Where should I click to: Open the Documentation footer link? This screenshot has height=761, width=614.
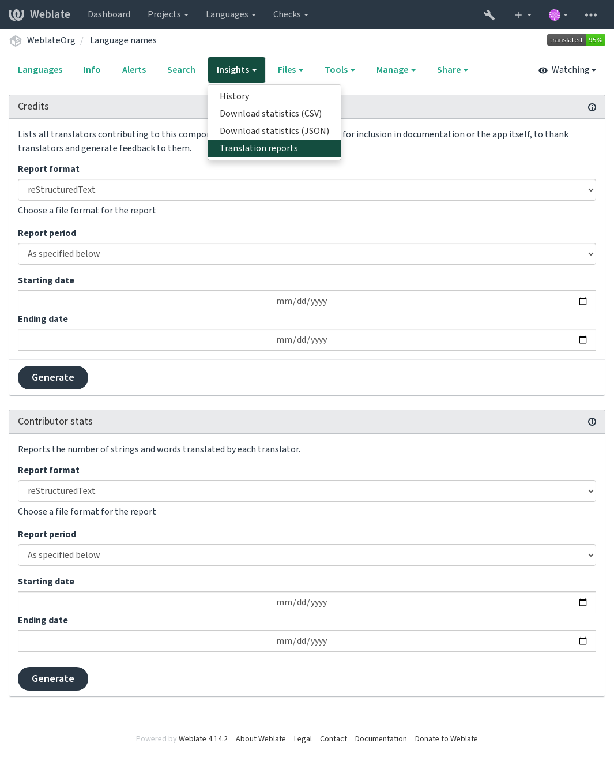pyautogui.click(x=381, y=738)
